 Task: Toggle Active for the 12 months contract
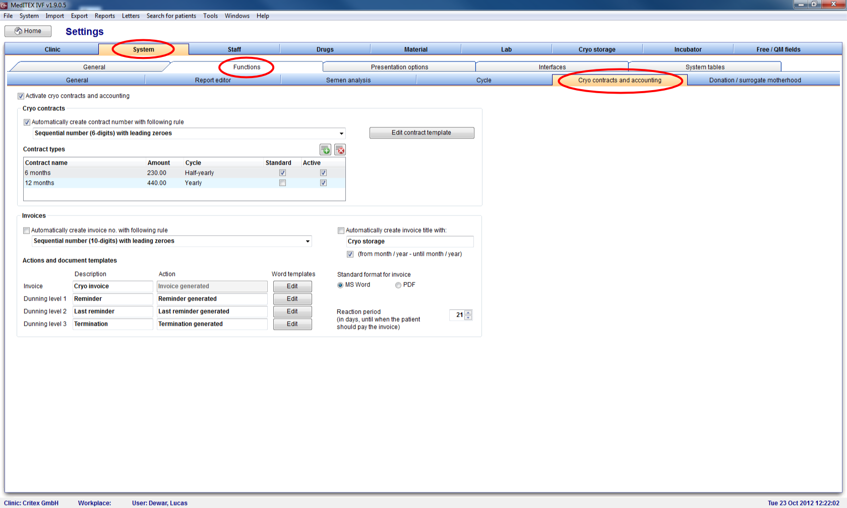(323, 183)
